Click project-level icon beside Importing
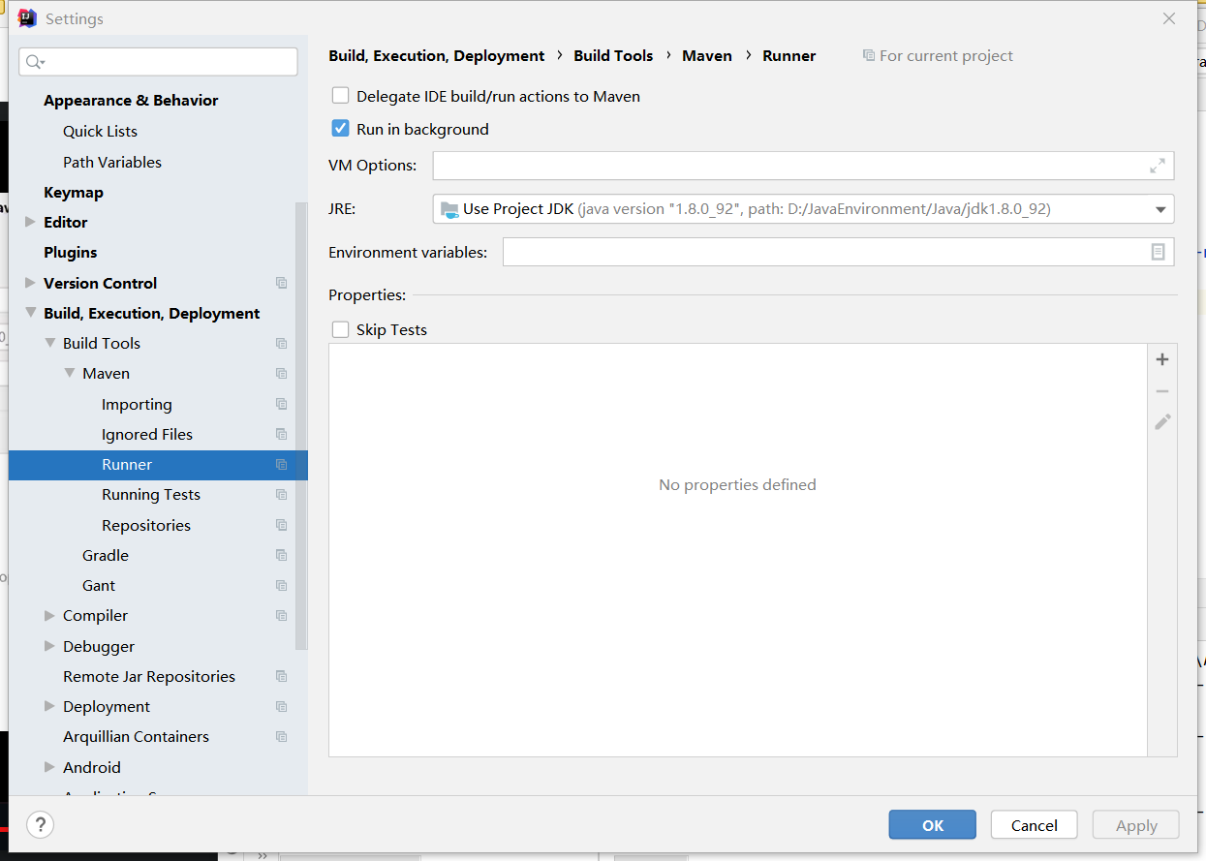1206x861 pixels. coord(281,404)
